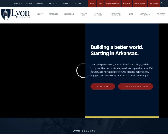Click 'Building a better world' headline
The width and height of the screenshot is (168, 134).
(x=117, y=50)
